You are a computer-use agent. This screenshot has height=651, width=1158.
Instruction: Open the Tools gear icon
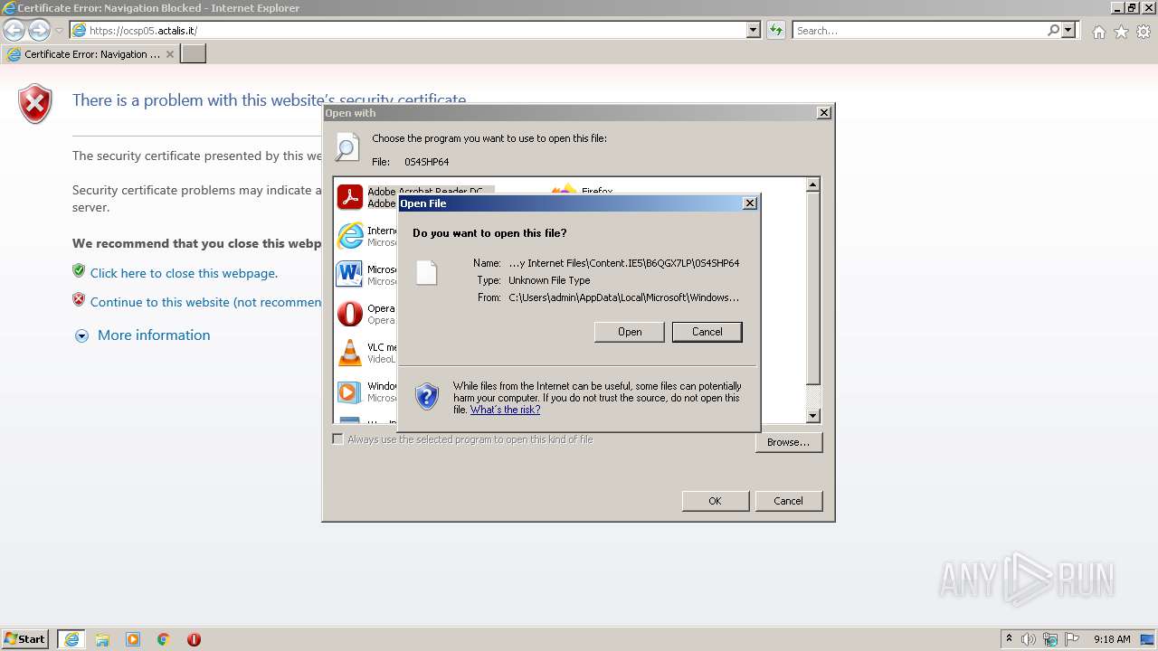click(x=1144, y=32)
